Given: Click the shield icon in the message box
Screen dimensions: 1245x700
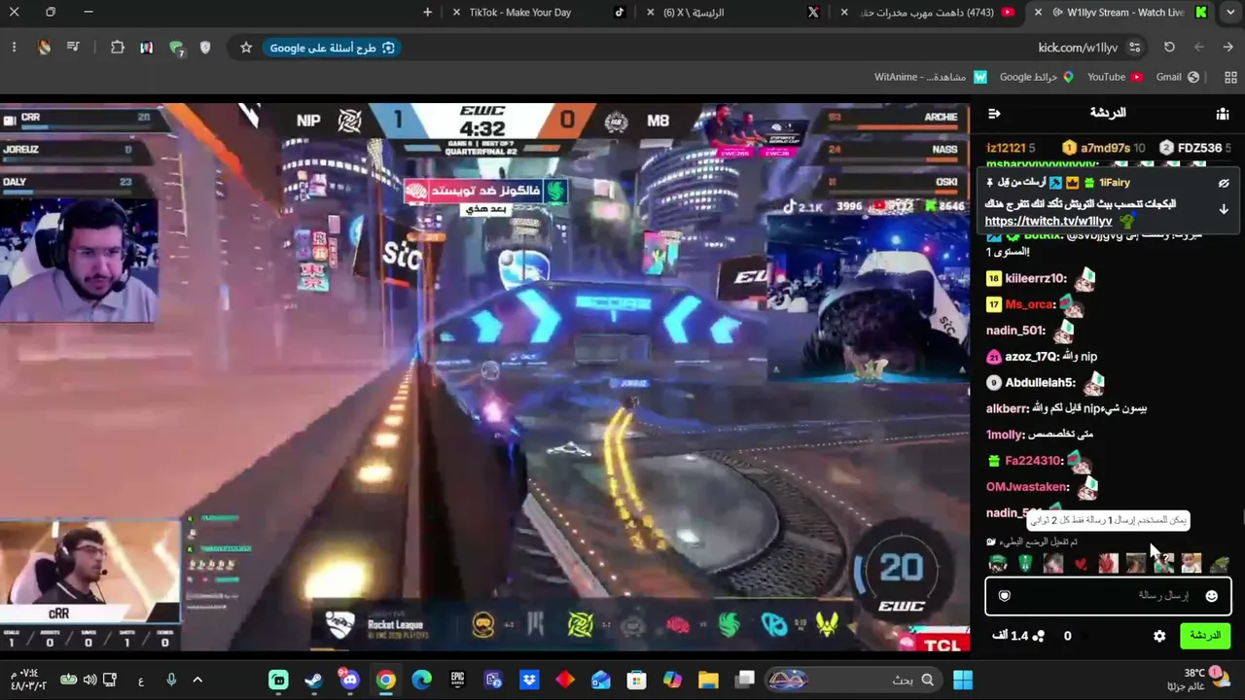Looking at the screenshot, I should click(1005, 596).
